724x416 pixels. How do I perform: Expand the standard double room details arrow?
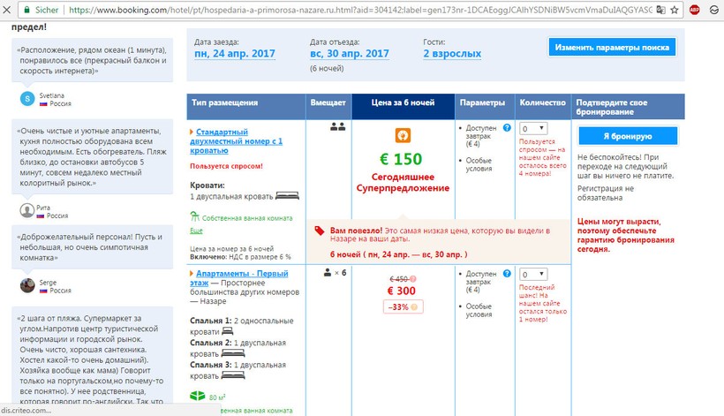tap(192, 132)
